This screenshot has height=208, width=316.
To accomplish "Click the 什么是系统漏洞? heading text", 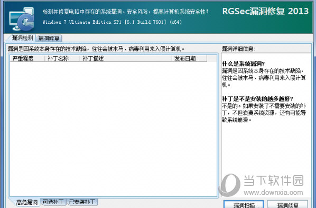I will [x=243, y=64].
